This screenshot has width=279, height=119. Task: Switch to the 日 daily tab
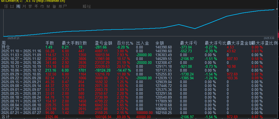12,6
